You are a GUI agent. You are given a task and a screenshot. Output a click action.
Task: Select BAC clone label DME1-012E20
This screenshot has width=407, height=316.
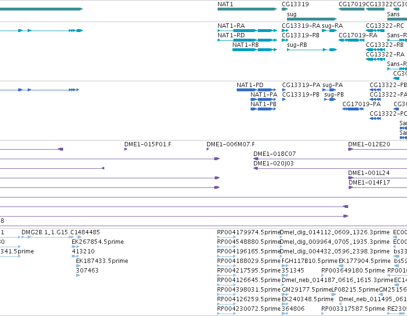(369, 144)
